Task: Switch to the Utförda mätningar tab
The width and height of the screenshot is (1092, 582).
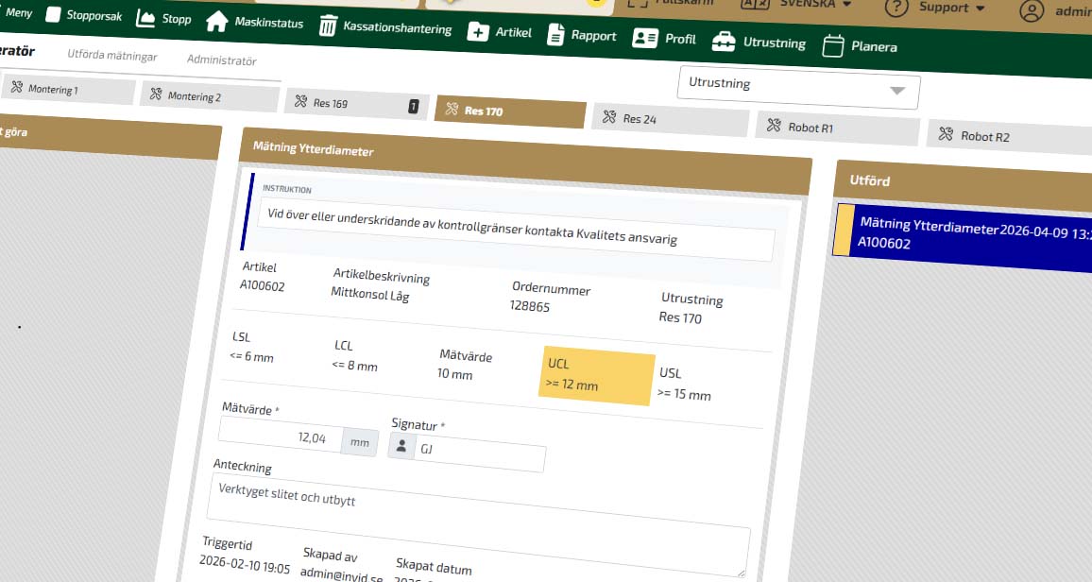Action: coord(112,57)
